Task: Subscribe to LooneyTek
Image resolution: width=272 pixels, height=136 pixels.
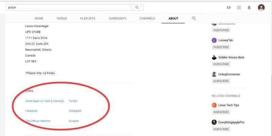Action: pyautogui.click(x=221, y=47)
